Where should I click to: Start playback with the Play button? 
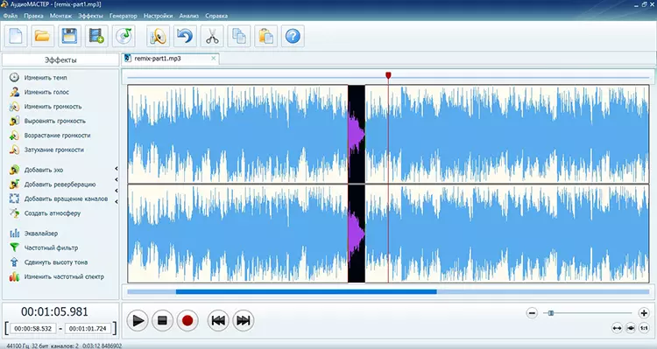tap(138, 320)
